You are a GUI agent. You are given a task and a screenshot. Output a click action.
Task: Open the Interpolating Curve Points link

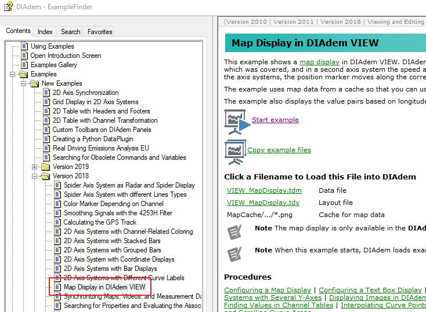point(384,305)
